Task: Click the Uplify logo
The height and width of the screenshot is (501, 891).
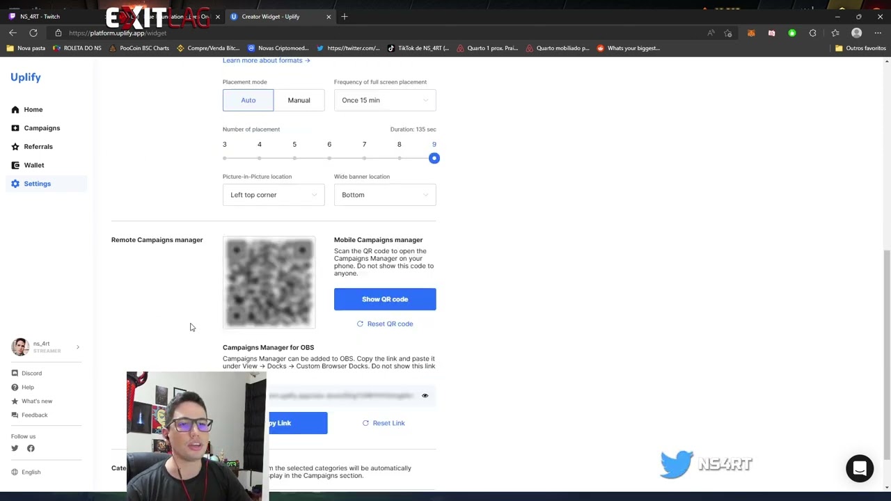Action: click(x=26, y=77)
